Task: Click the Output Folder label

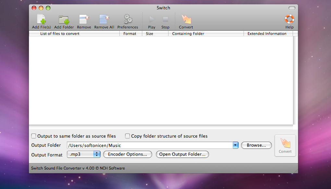Action: click(x=46, y=145)
